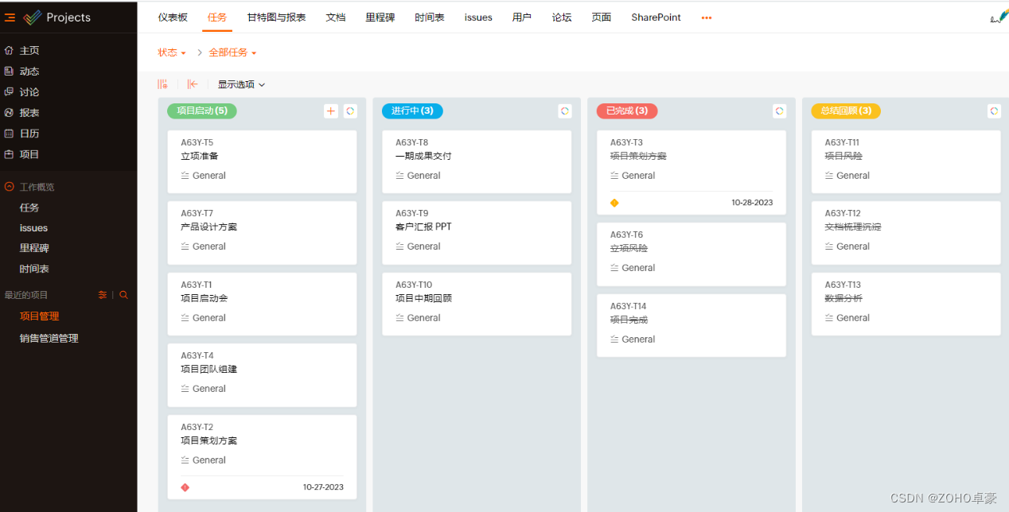The image size is (1009, 512).
Task: Click the color ring icon in 项目启动 column
Action: pyautogui.click(x=350, y=111)
